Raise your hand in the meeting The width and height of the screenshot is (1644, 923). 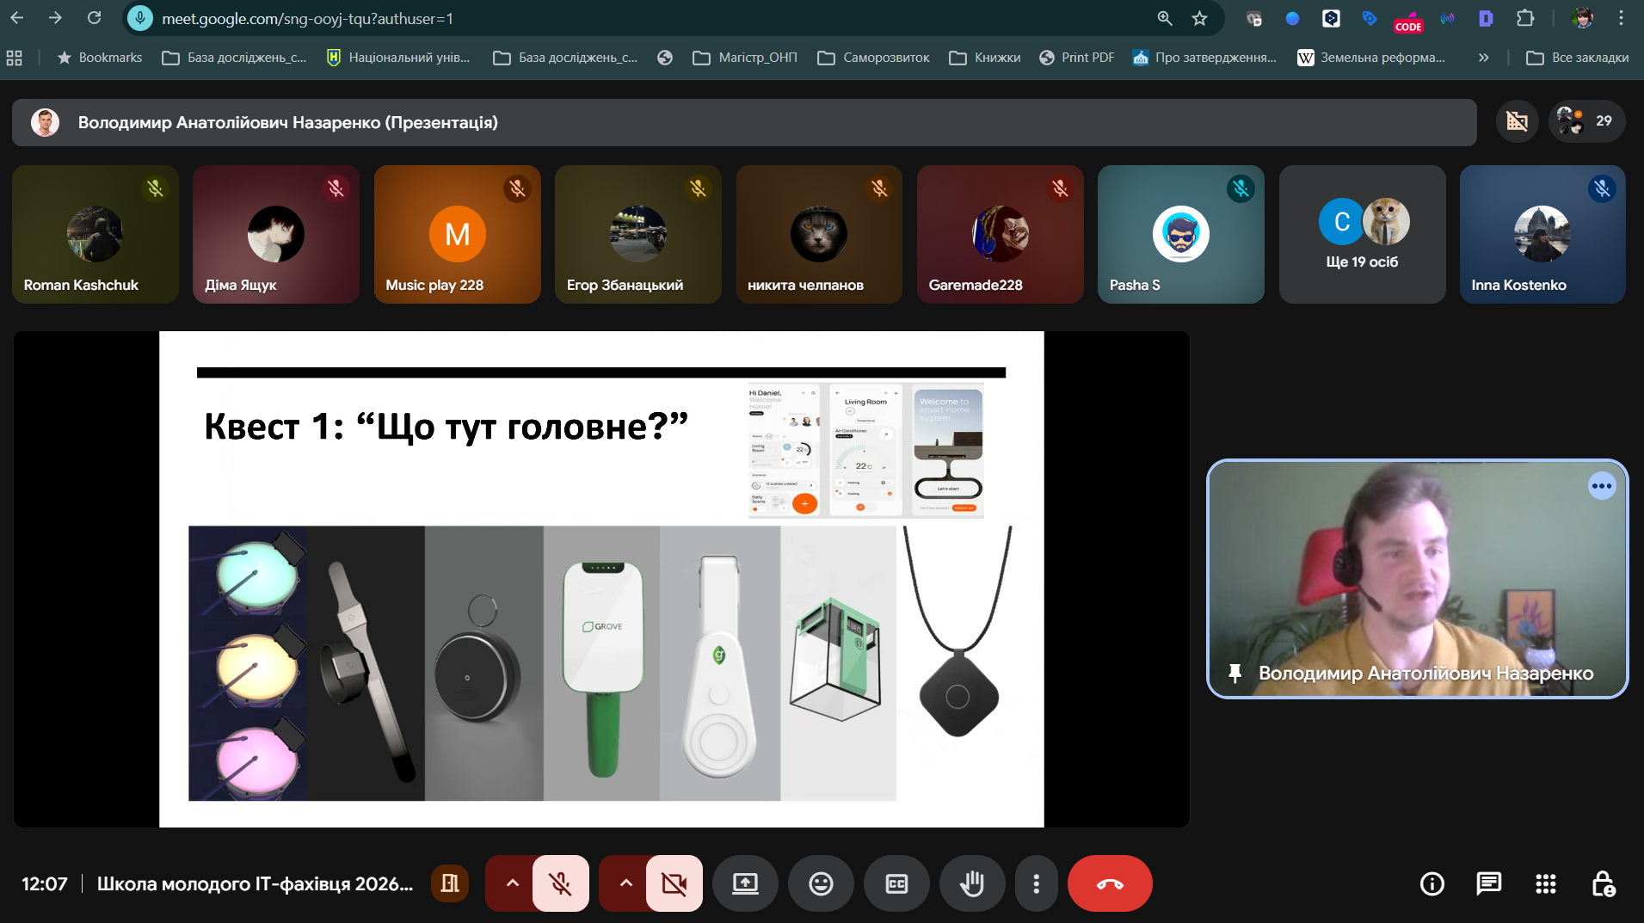coord(971,883)
